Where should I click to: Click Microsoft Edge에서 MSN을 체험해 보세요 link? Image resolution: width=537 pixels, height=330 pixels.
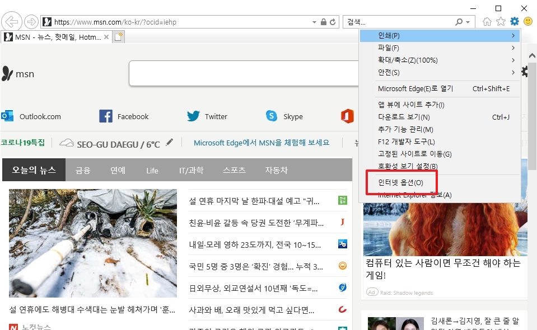click(x=262, y=143)
